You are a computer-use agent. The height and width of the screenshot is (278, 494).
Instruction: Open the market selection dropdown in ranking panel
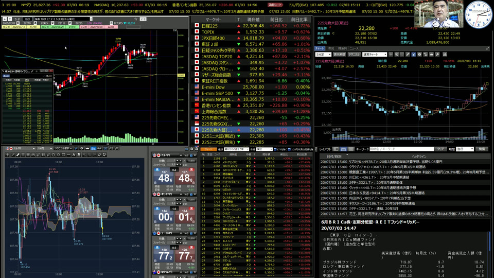pos(264,149)
